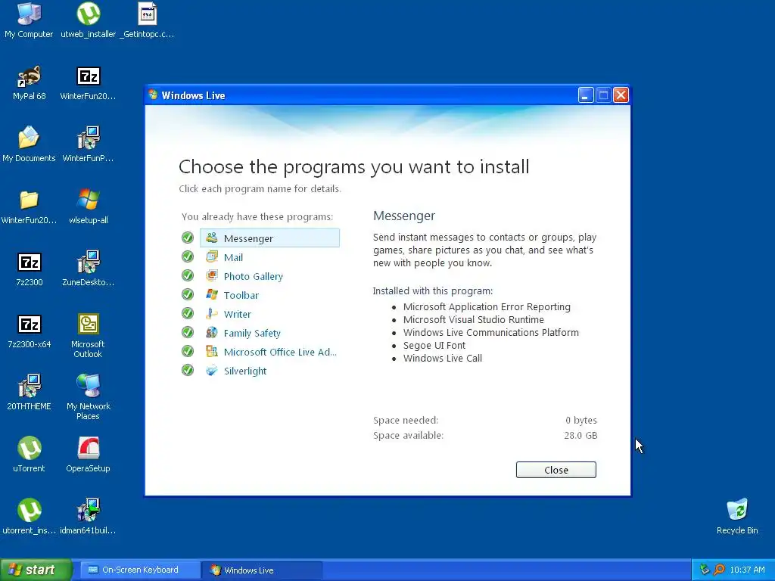Viewport: 775px width, 581px height.
Task: Select Photo Gallery program entry
Action: pos(253,276)
